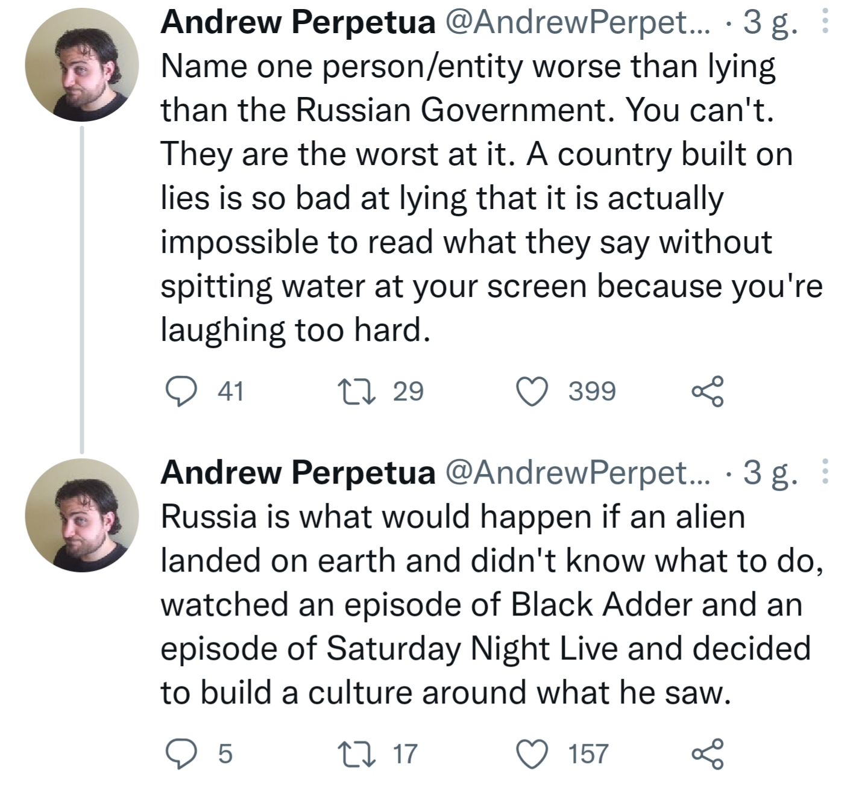Open Andrew Perpetua's name on first tweet
The height and width of the screenshot is (792, 865).
click(x=298, y=23)
